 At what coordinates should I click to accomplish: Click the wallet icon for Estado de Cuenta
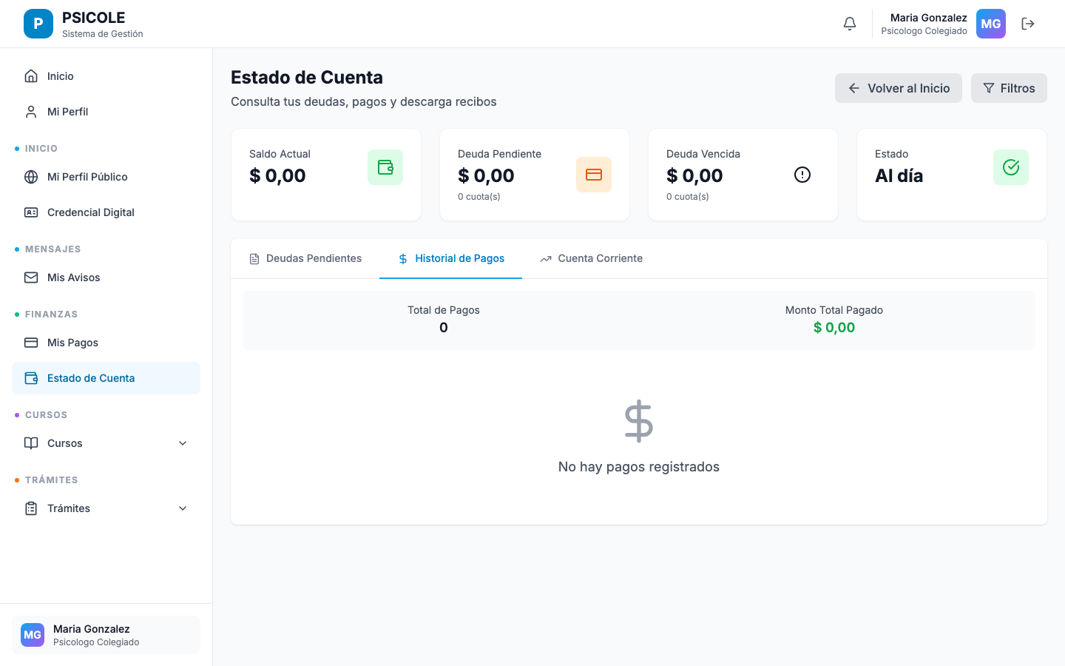click(x=31, y=378)
